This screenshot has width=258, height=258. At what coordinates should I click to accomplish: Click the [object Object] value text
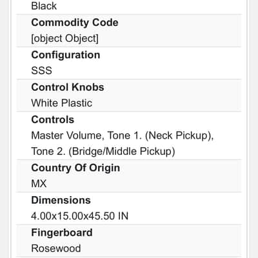[x=64, y=39]
